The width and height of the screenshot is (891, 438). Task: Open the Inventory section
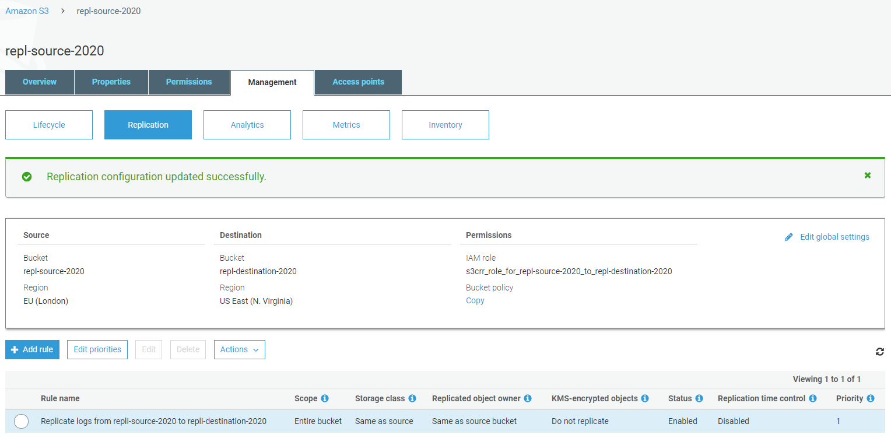[445, 125]
